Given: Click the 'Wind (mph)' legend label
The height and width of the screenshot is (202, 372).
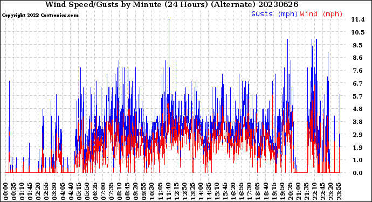Looking at the screenshot, I should [x=321, y=14].
